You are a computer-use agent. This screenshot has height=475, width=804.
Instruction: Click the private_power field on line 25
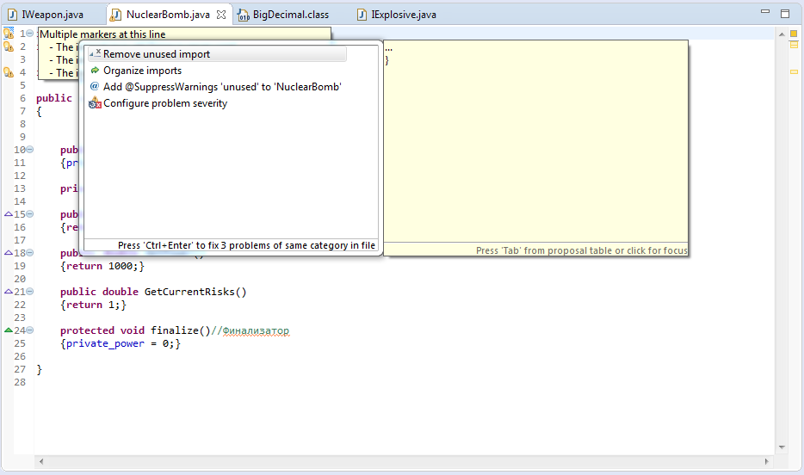tap(105, 343)
